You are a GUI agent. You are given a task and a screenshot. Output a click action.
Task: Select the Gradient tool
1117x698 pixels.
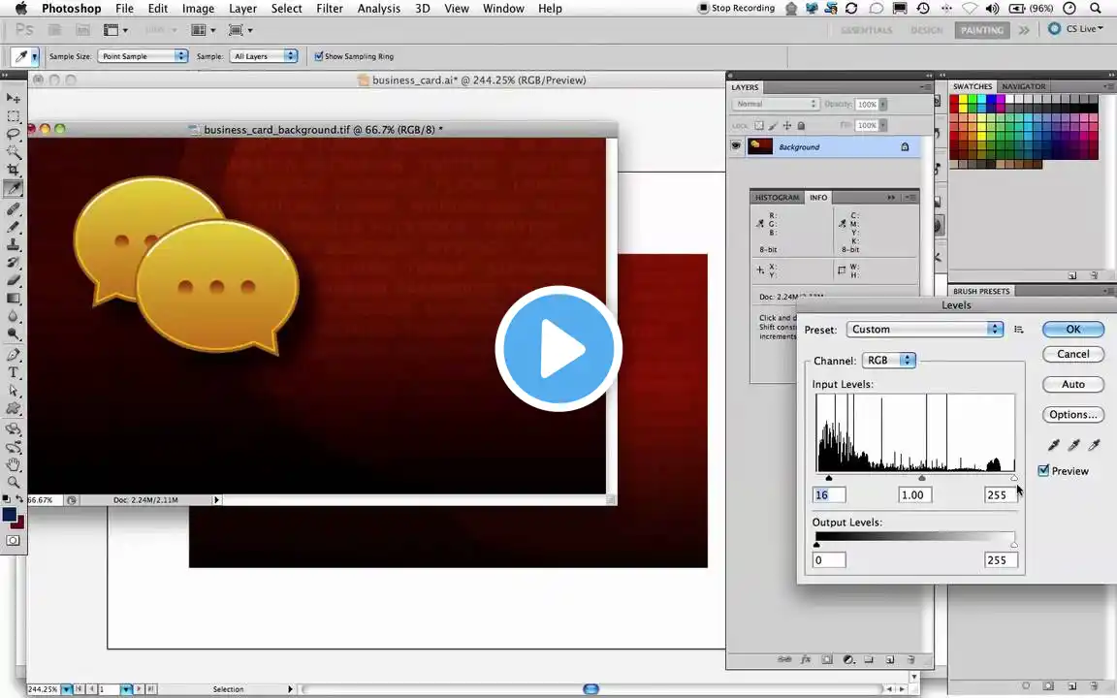[x=13, y=299]
